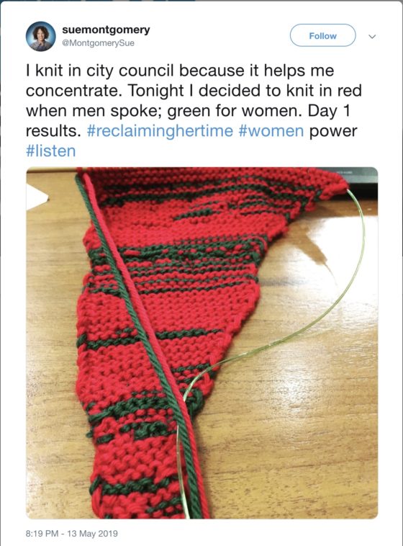This screenshot has width=403, height=546.
Task: Open the #listen hashtag
Action: click(x=51, y=151)
